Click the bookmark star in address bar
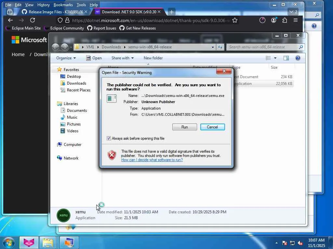 (x=234, y=20)
